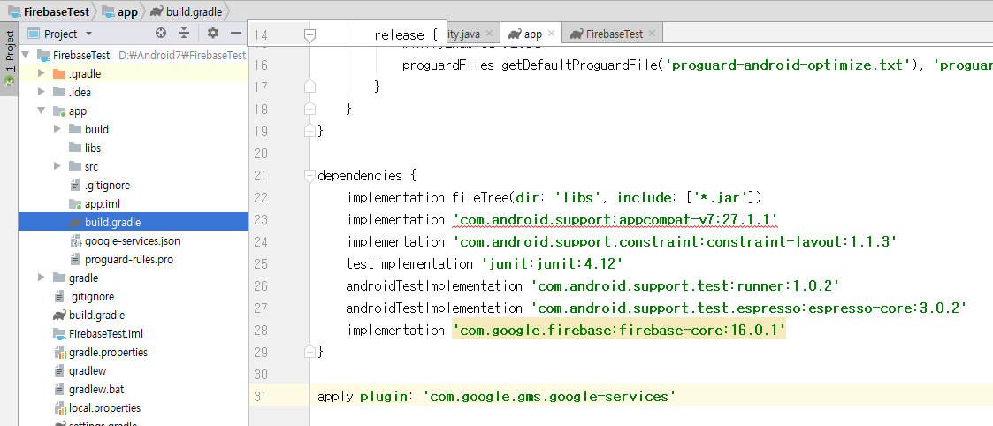
Task: Click the app breadcrumb in the navigation bar
Action: tap(126, 11)
